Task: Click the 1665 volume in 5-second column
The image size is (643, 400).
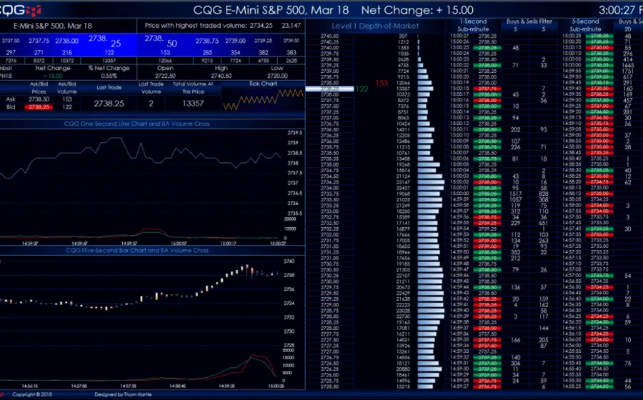Action: [x=627, y=65]
